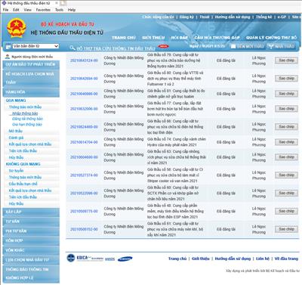Image resolution: width=302 pixels, height=285 pixels.
Task: Click the red New badge icon
Action: pos(163,46)
